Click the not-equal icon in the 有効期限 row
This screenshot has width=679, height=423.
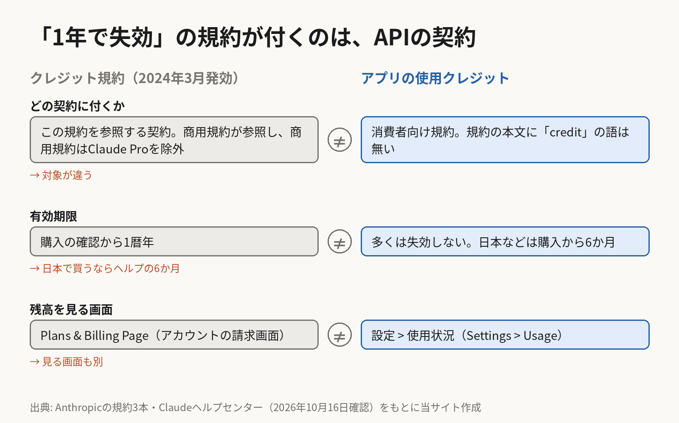(x=339, y=242)
